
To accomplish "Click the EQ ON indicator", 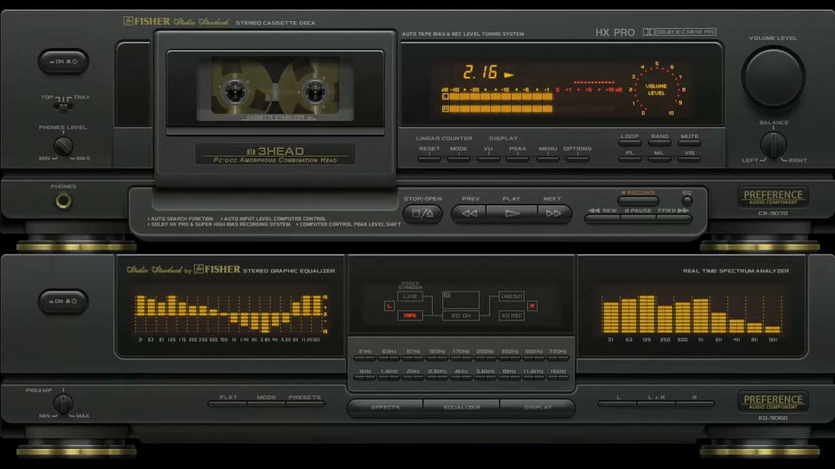I will click(x=461, y=315).
